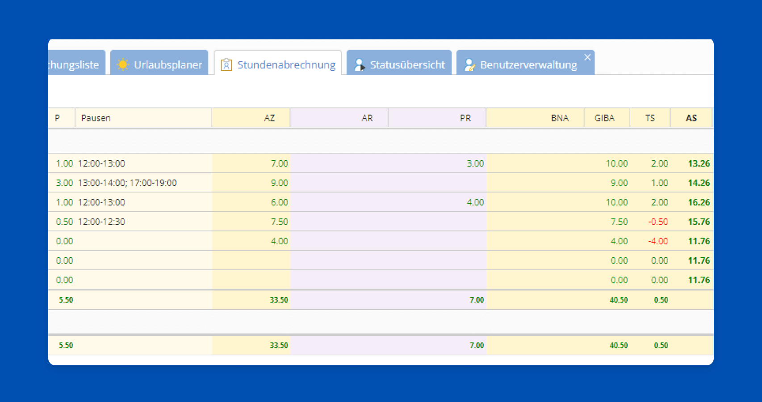Select the partially visible Buchungsliste tab

(x=74, y=65)
